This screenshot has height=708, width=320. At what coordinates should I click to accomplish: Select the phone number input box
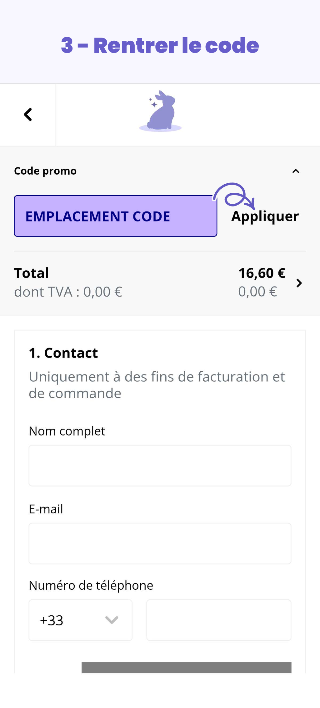coord(219,620)
